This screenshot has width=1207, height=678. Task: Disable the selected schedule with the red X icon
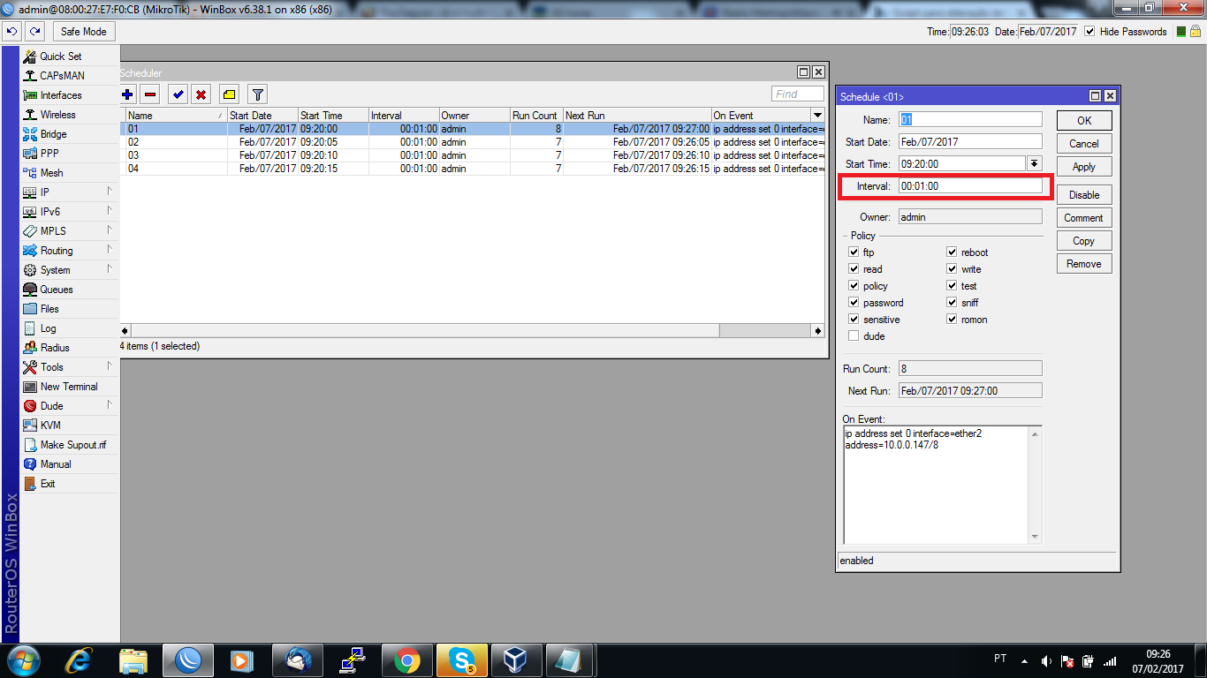[201, 94]
